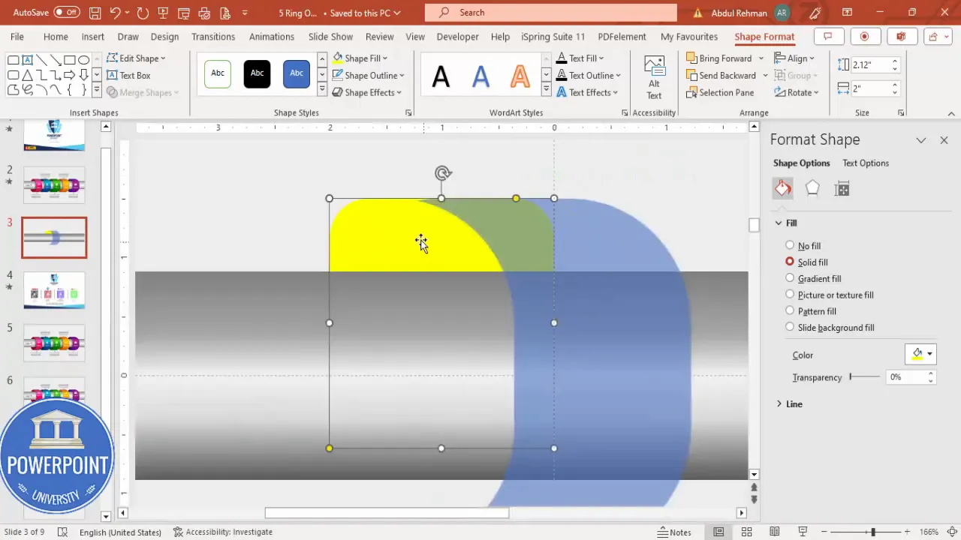
Task: Click the shape height input field
Action: coord(870,65)
